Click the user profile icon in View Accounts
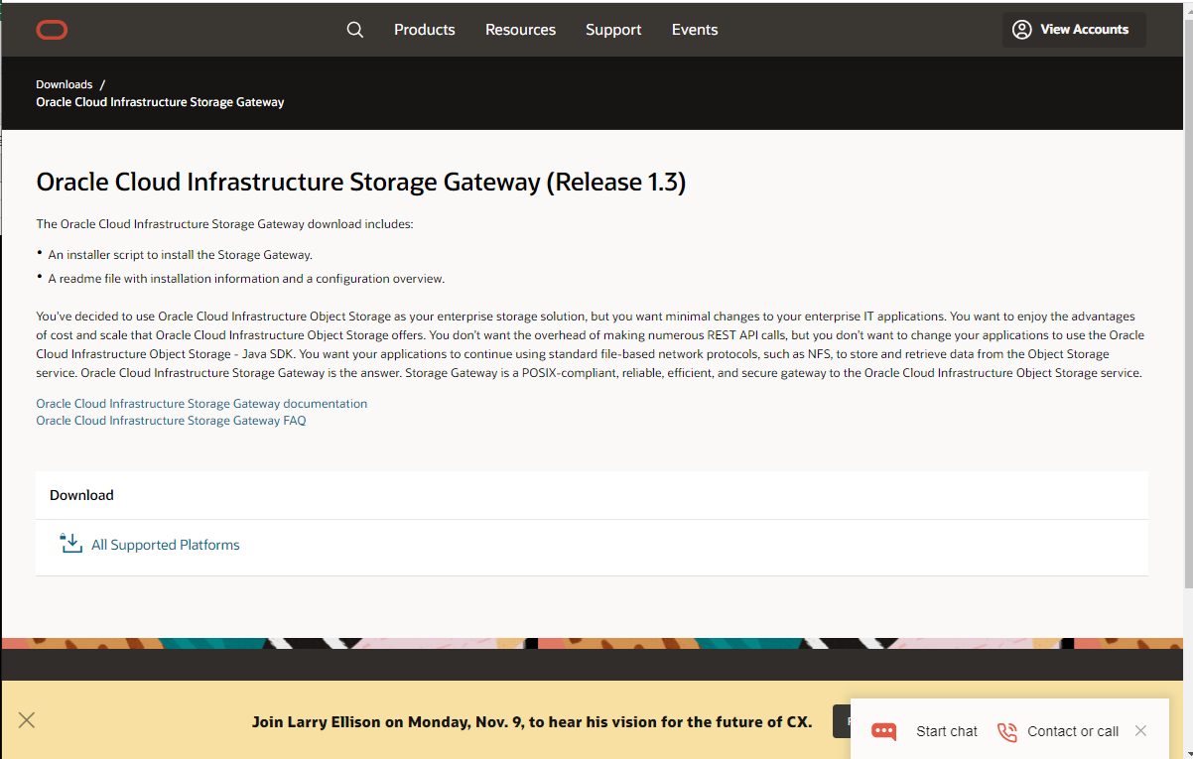Screen dimensions: 1193x759 click(1021, 30)
